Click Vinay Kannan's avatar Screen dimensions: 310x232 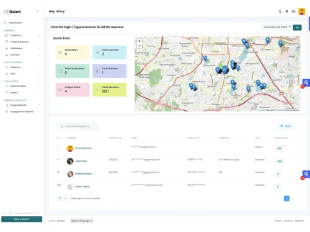[x=70, y=148]
